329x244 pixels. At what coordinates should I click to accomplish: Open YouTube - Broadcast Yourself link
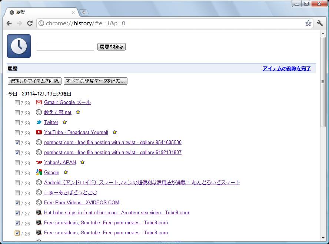[x=76, y=132]
